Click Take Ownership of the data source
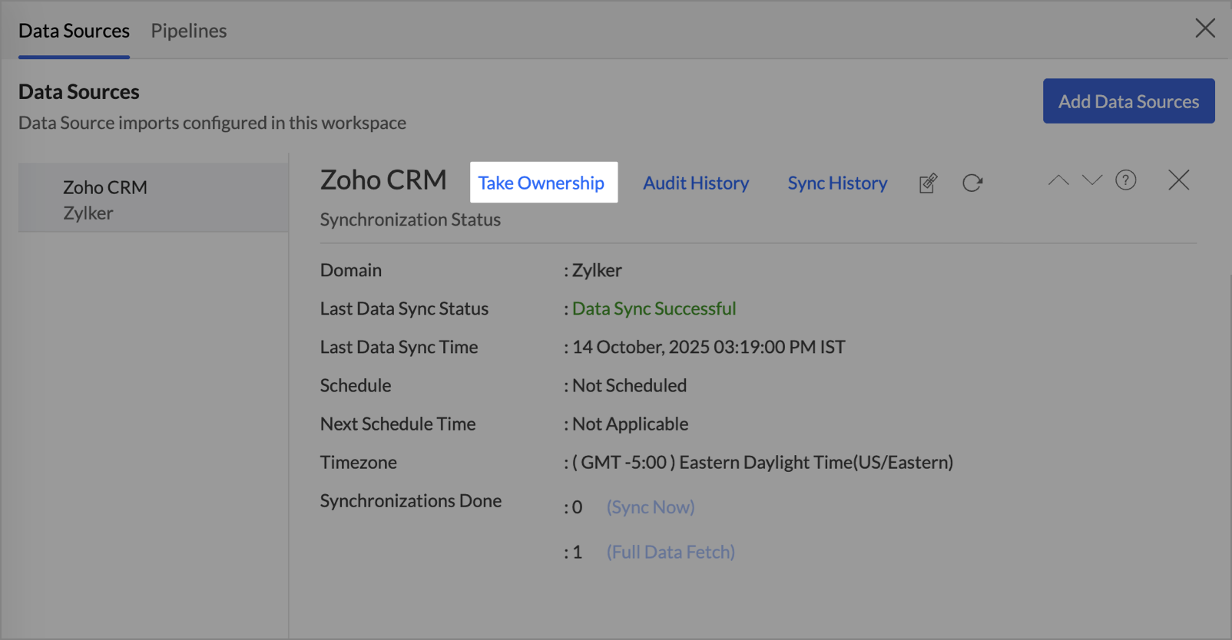The height and width of the screenshot is (640, 1232). (541, 183)
